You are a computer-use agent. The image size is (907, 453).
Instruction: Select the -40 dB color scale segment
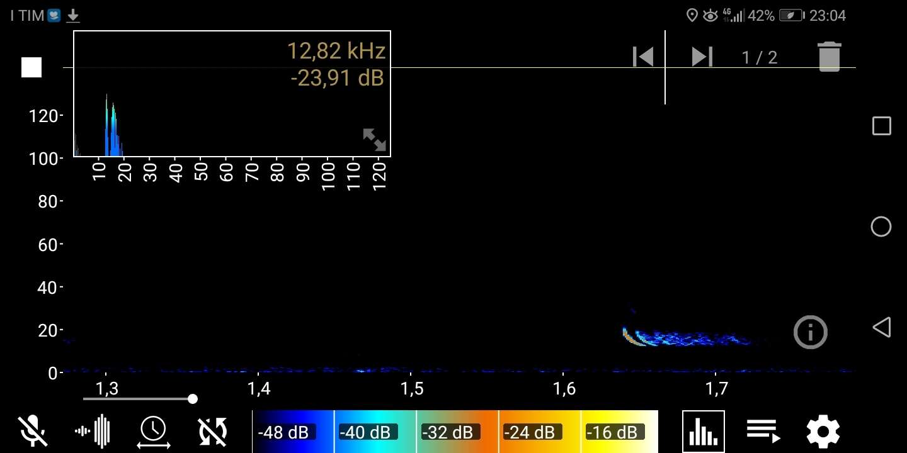pos(375,432)
